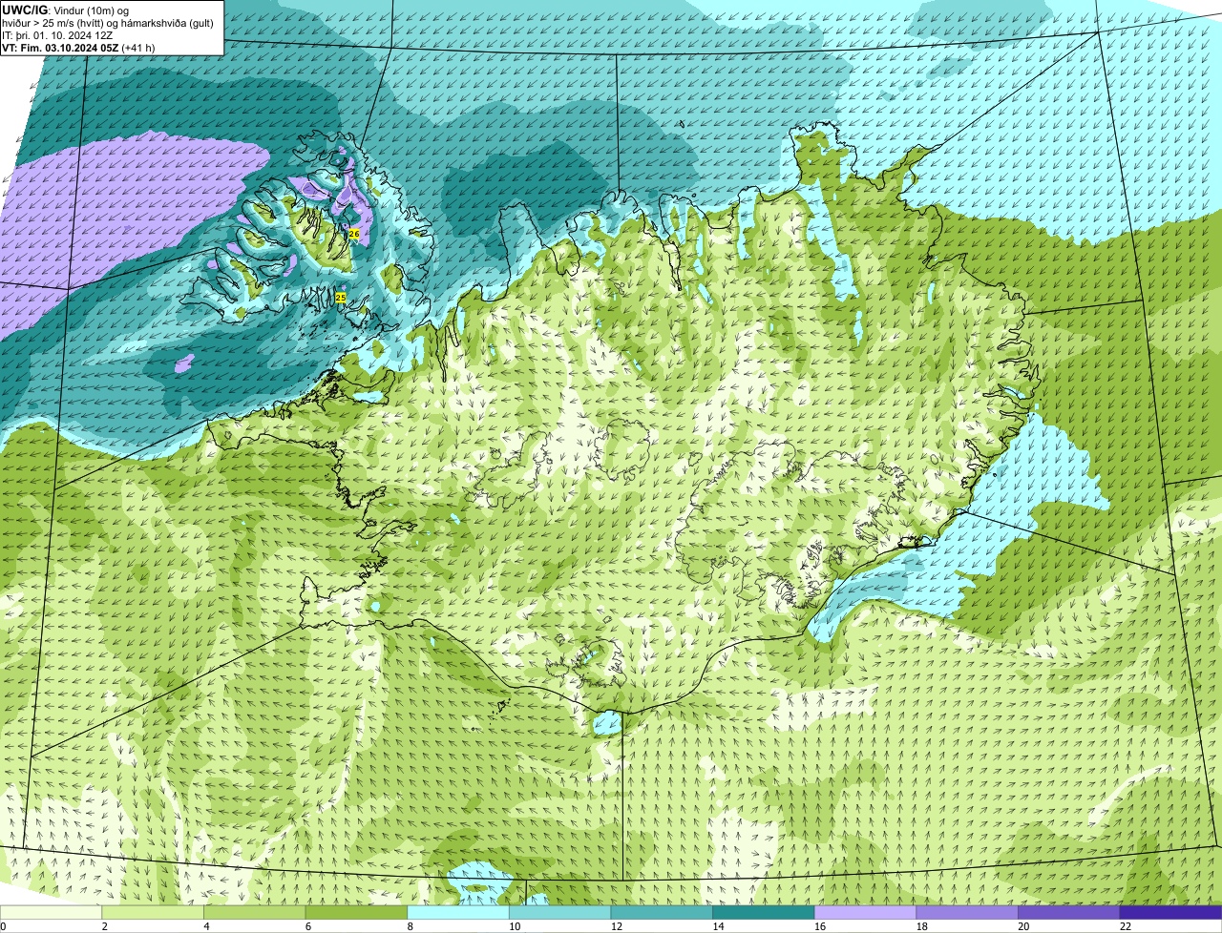Select the teal legend swatch between 12 and 14
This screenshot has height=933, width=1222.
(662, 912)
